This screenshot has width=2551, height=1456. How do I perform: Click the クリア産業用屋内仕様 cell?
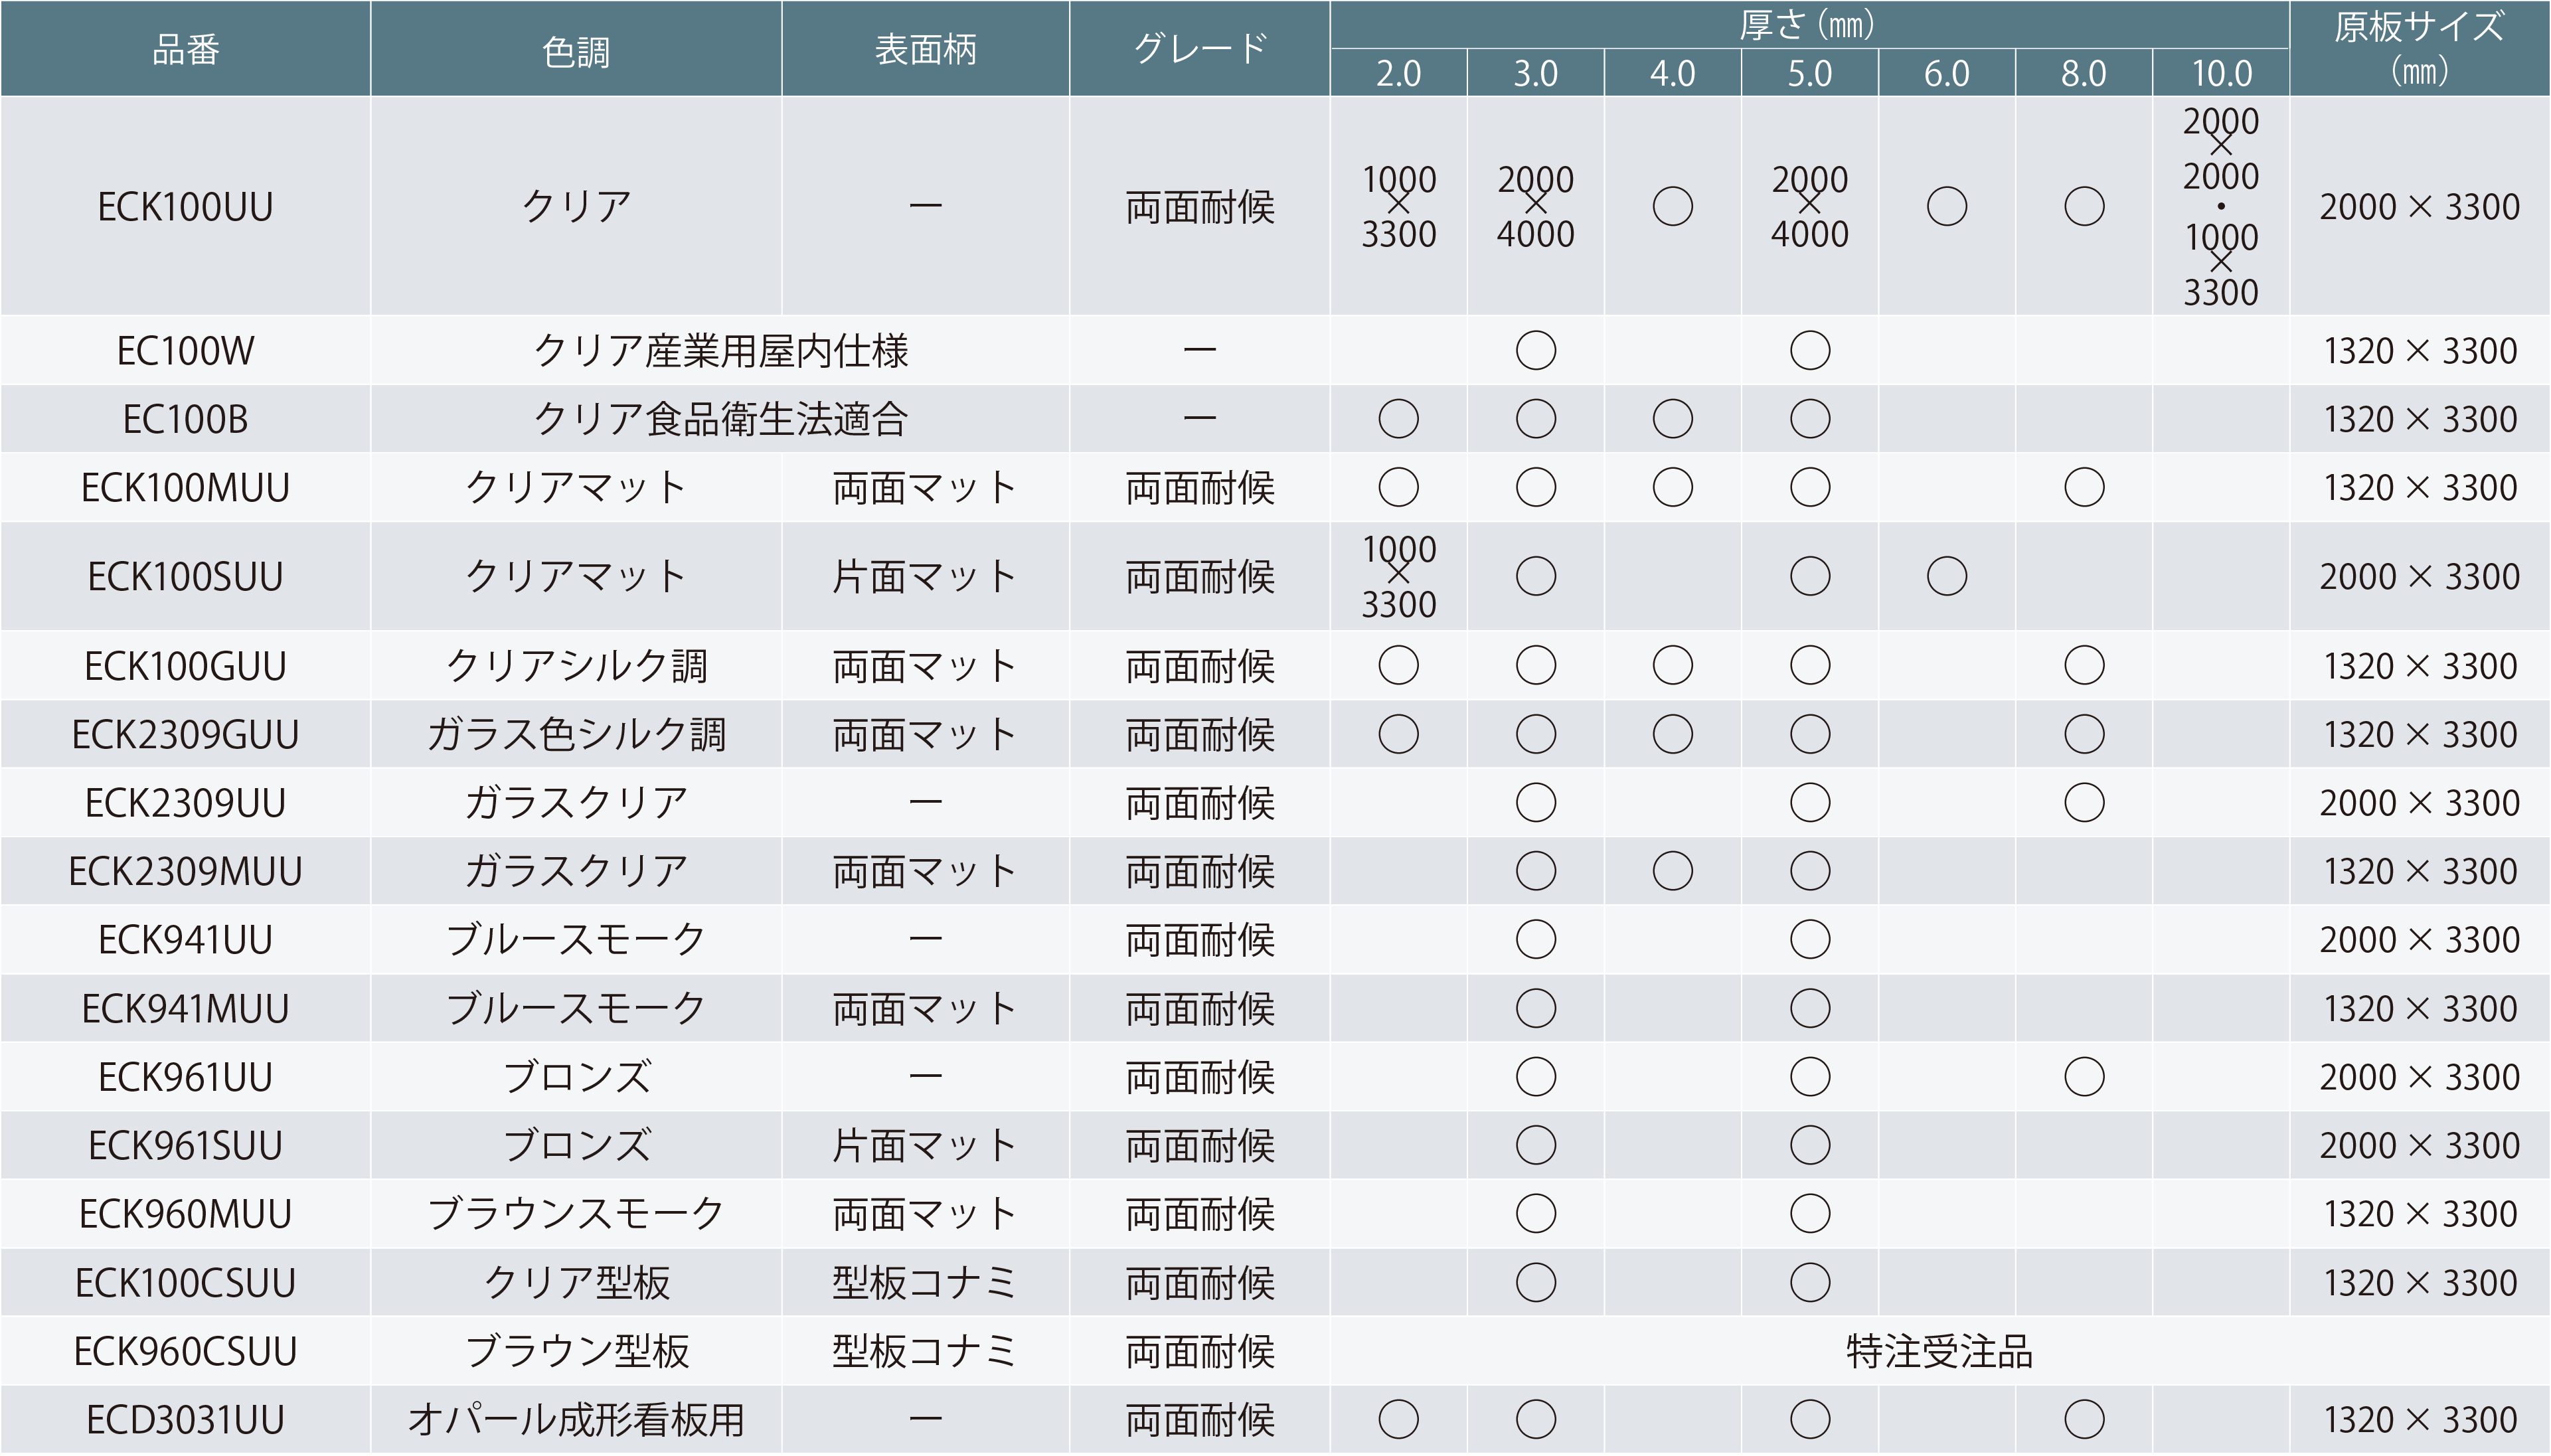720,351
